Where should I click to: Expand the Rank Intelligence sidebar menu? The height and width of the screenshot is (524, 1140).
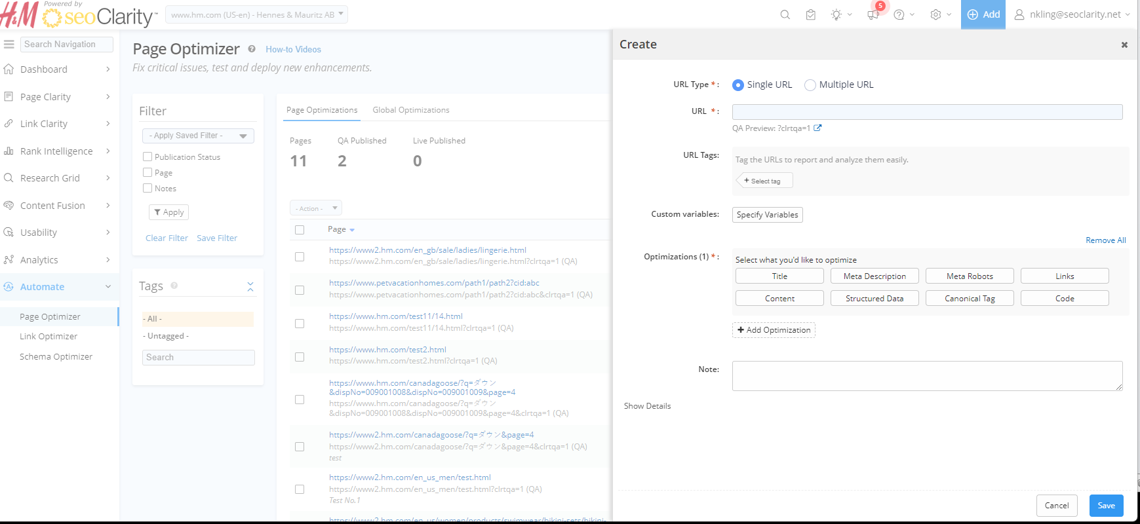pyautogui.click(x=57, y=151)
